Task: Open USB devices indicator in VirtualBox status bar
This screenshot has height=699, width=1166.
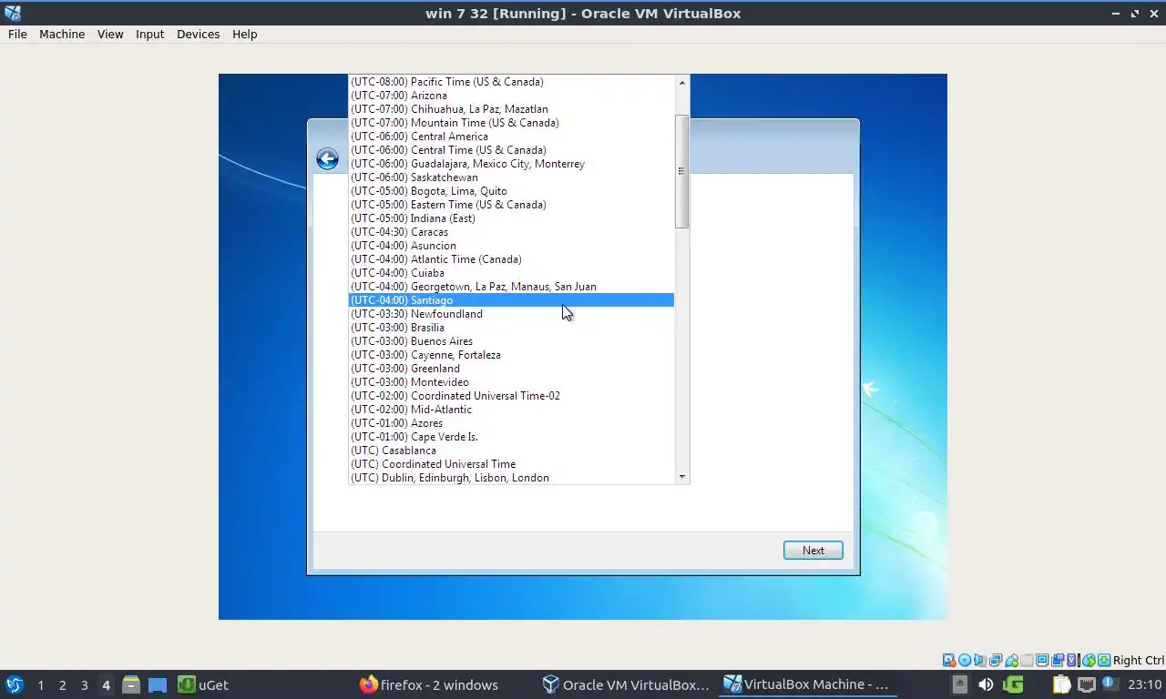Action: pos(1011,660)
